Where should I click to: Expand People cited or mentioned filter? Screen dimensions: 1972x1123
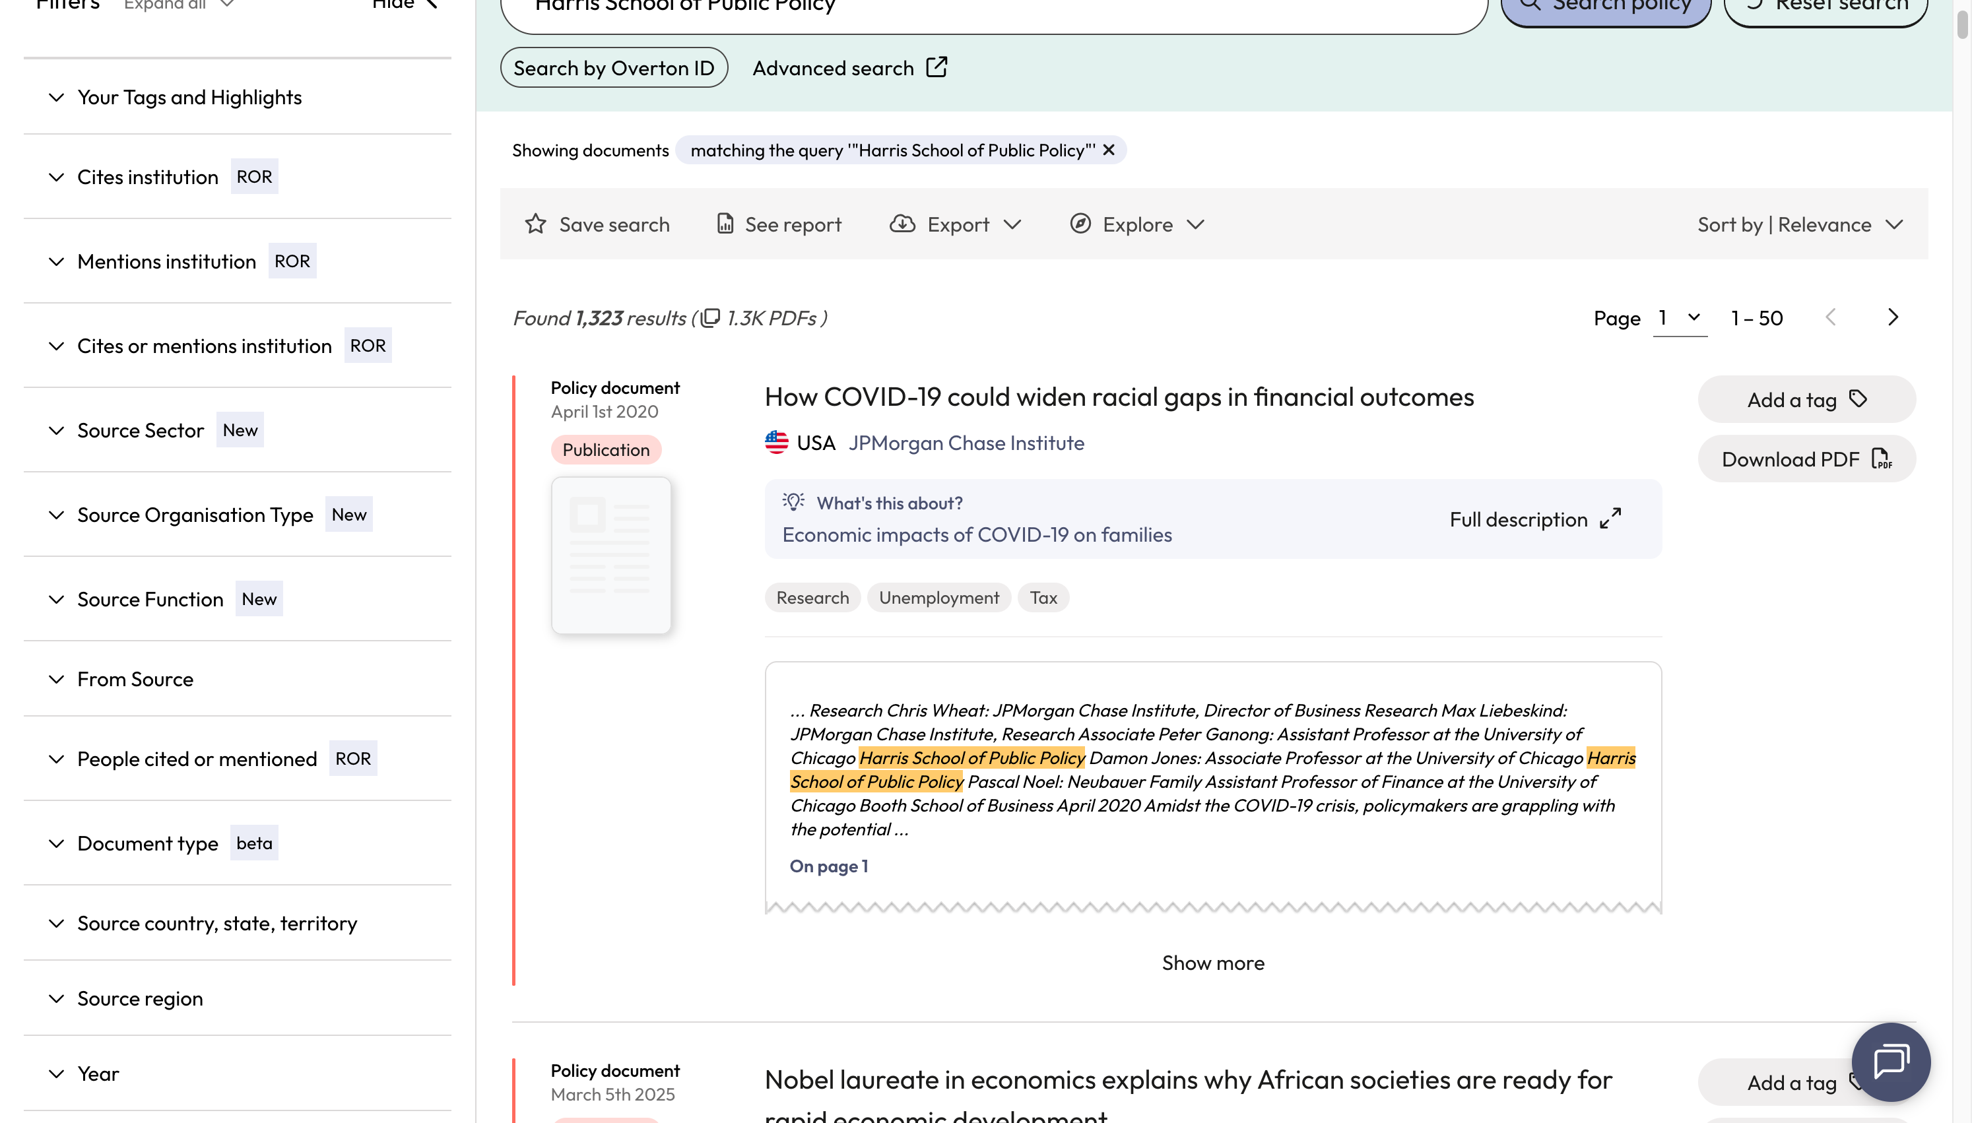(x=238, y=758)
